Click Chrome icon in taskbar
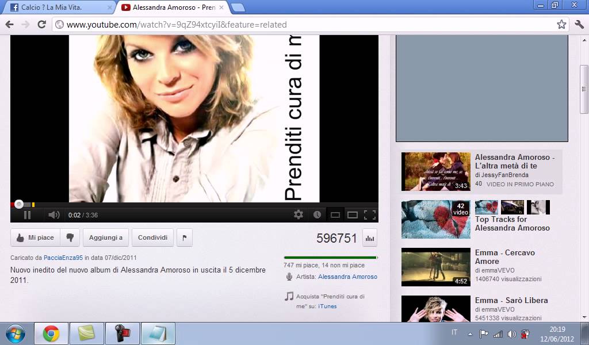The height and width of the screenshot is (345, 589). pos(51,333)
